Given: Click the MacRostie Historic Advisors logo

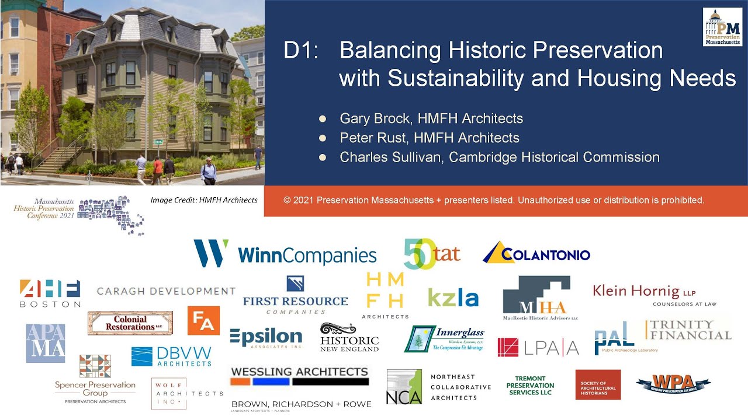Looking at the screenshot, I should (541, 298).
